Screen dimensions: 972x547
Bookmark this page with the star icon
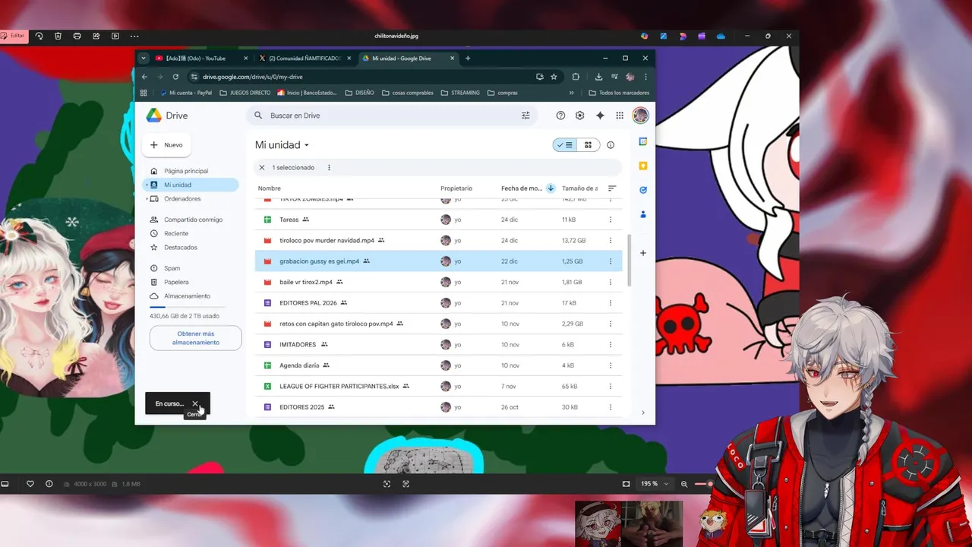tap(554, 77)
